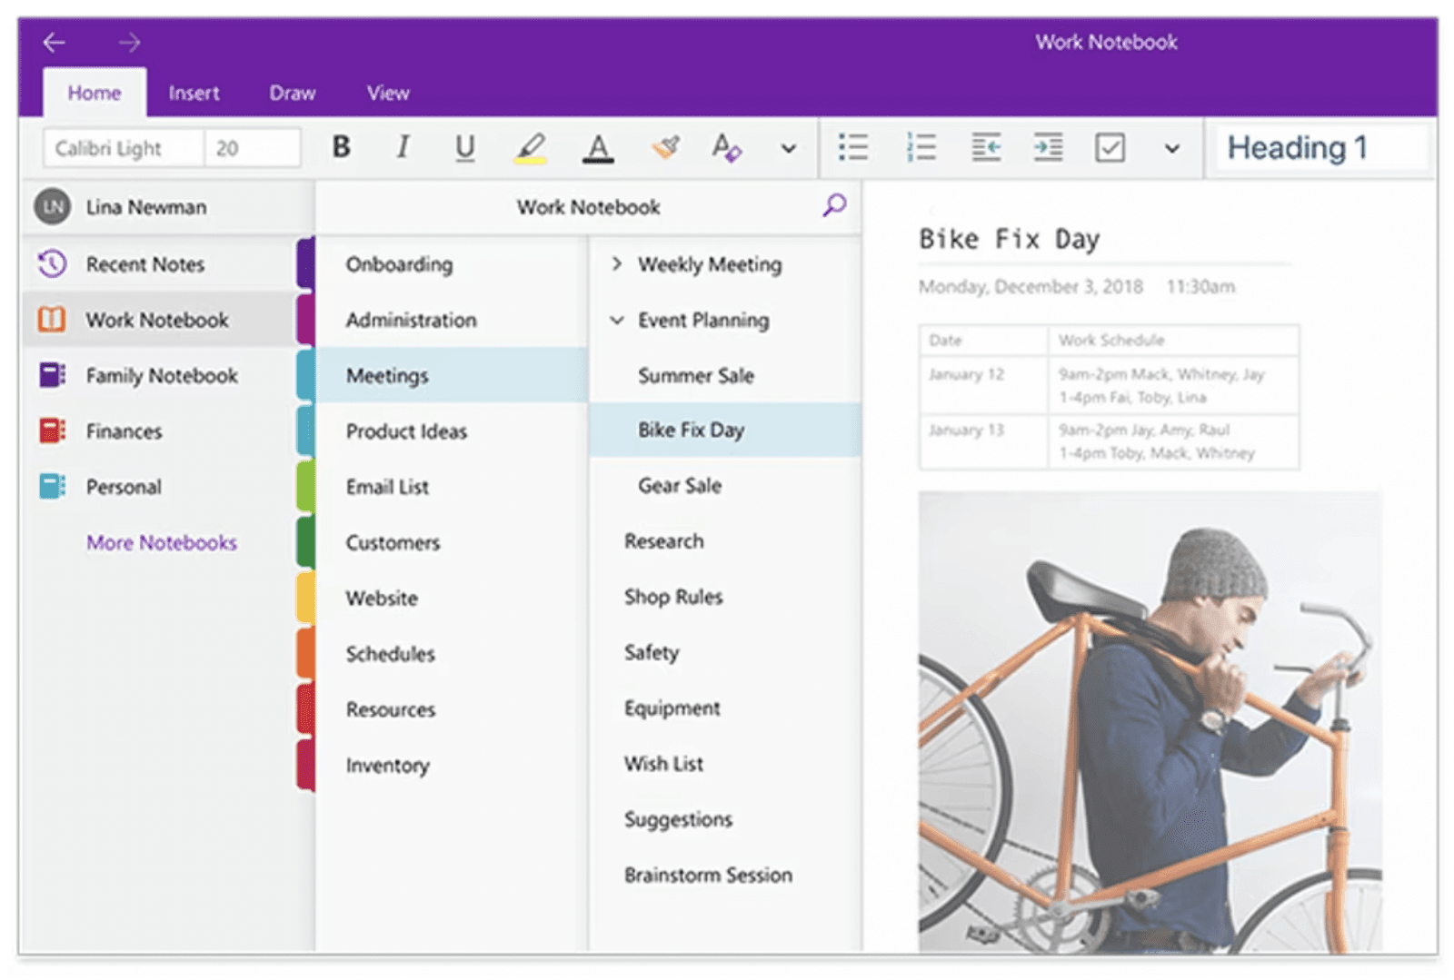Decrease the paragraph indent
1454x980 pixels.
pyautogui.click(x=986, y=147)
